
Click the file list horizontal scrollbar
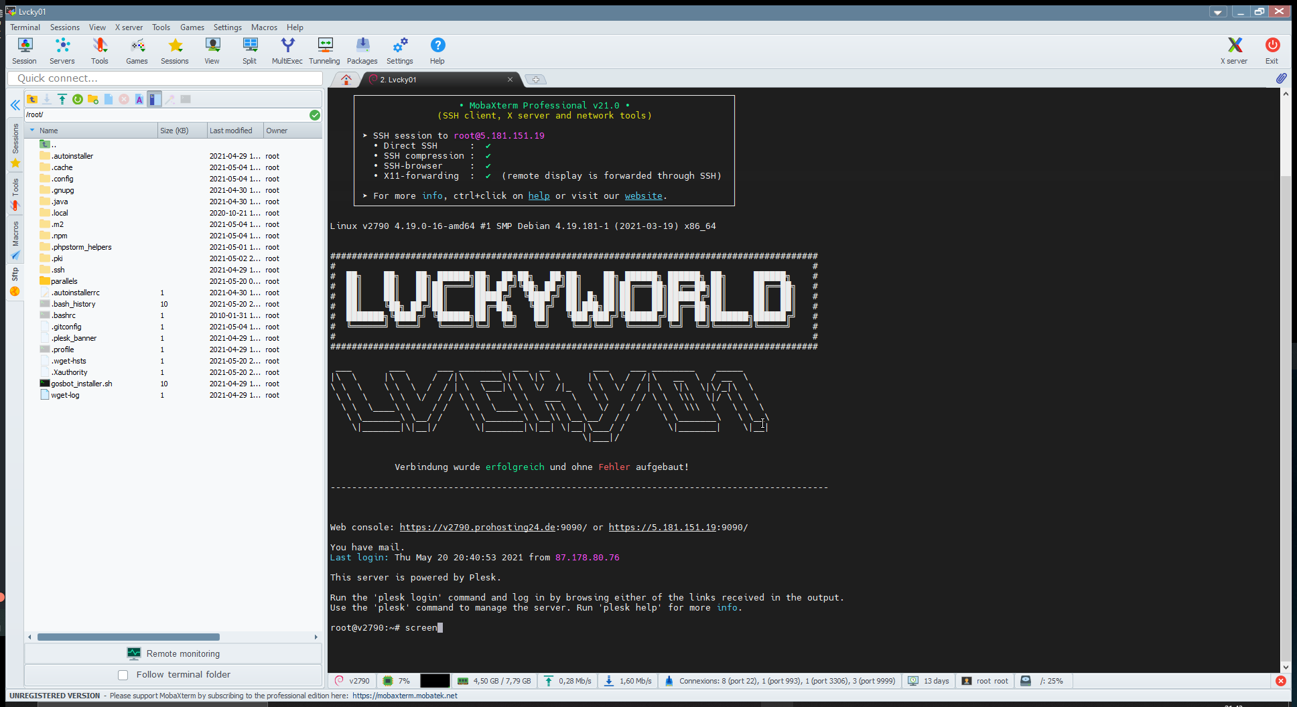click(129, 637)
